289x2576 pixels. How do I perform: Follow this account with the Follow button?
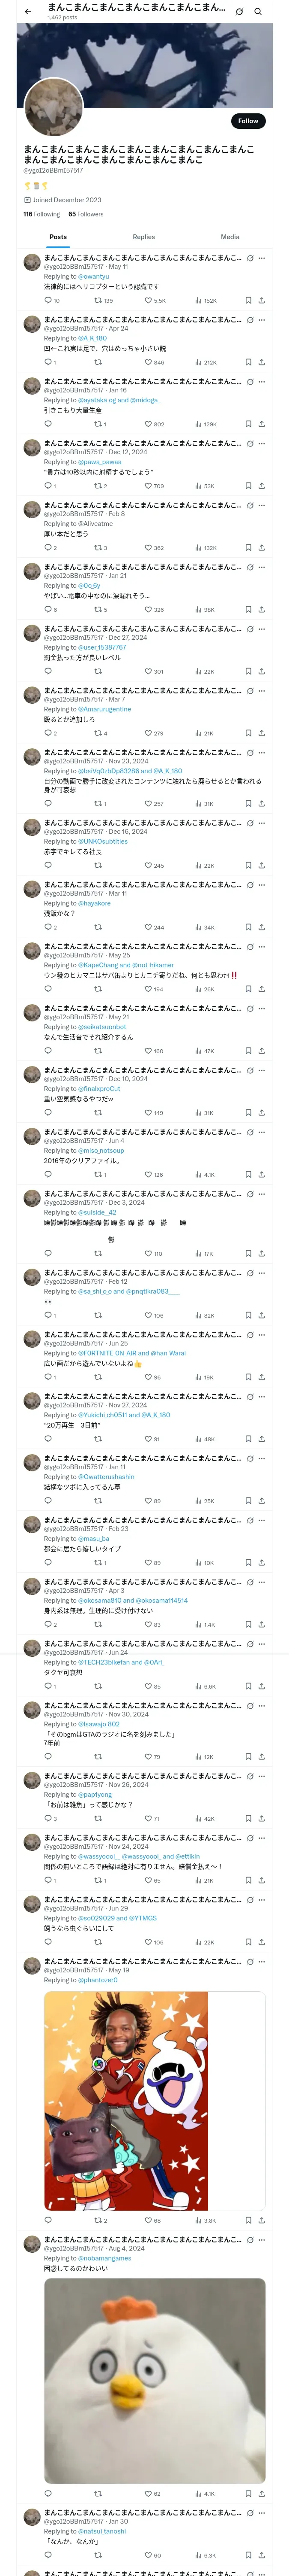[248, 121]
